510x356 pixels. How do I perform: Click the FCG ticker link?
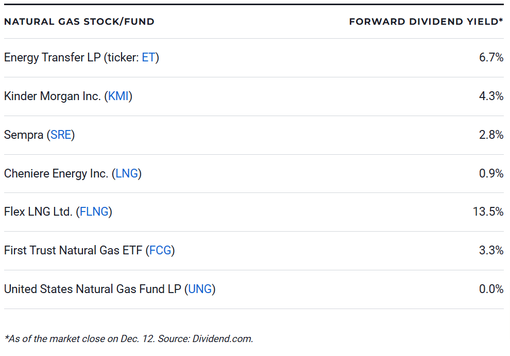click(160, 251)
